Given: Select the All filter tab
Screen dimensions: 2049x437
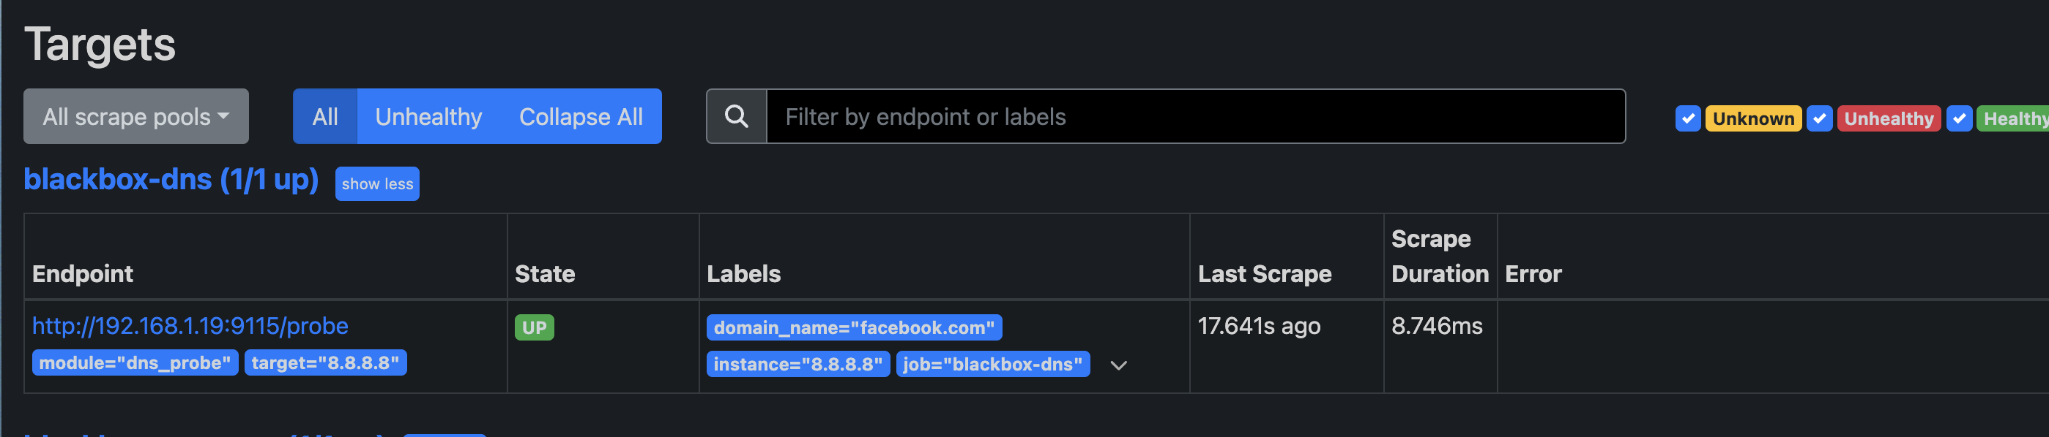Looking at the screenshot, I should pyautogui.click(x=324, y=117).
